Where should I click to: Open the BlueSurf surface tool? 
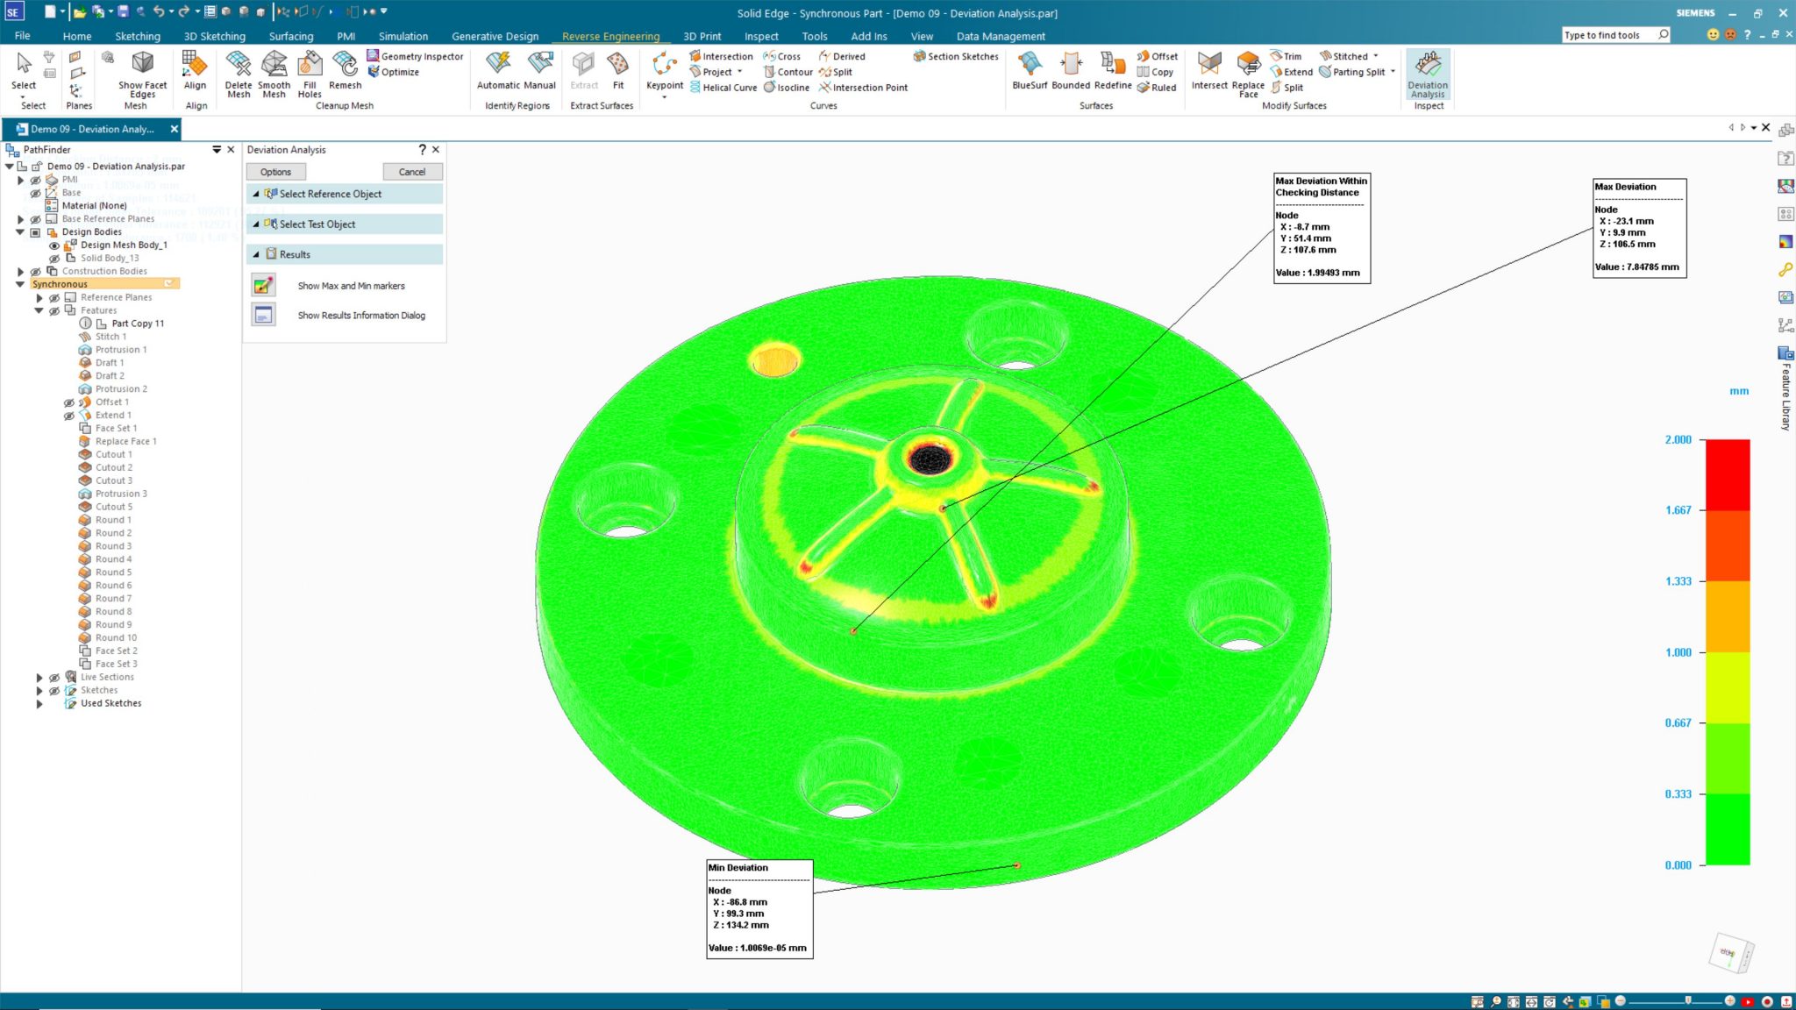pos(1030,70)
